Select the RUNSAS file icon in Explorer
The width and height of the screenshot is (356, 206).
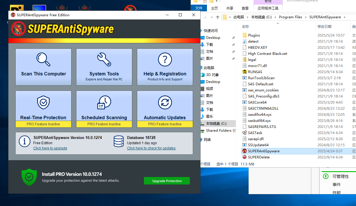[245, 72]
